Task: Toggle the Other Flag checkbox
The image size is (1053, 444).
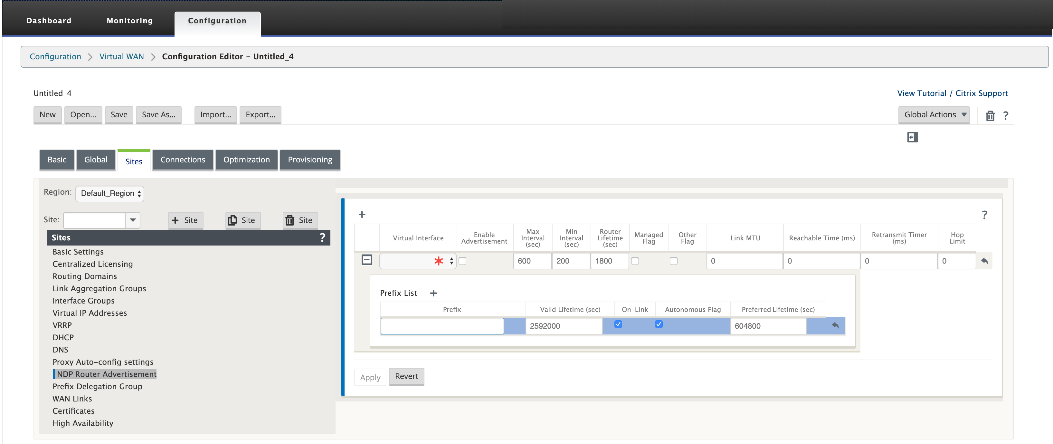Action: (674, 261)
